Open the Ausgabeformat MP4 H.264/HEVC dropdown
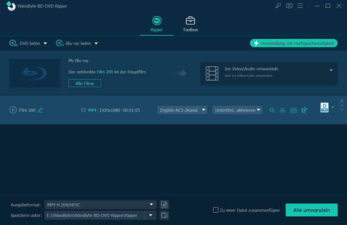The height and width of the screenshot is (225, 347). 100,205
